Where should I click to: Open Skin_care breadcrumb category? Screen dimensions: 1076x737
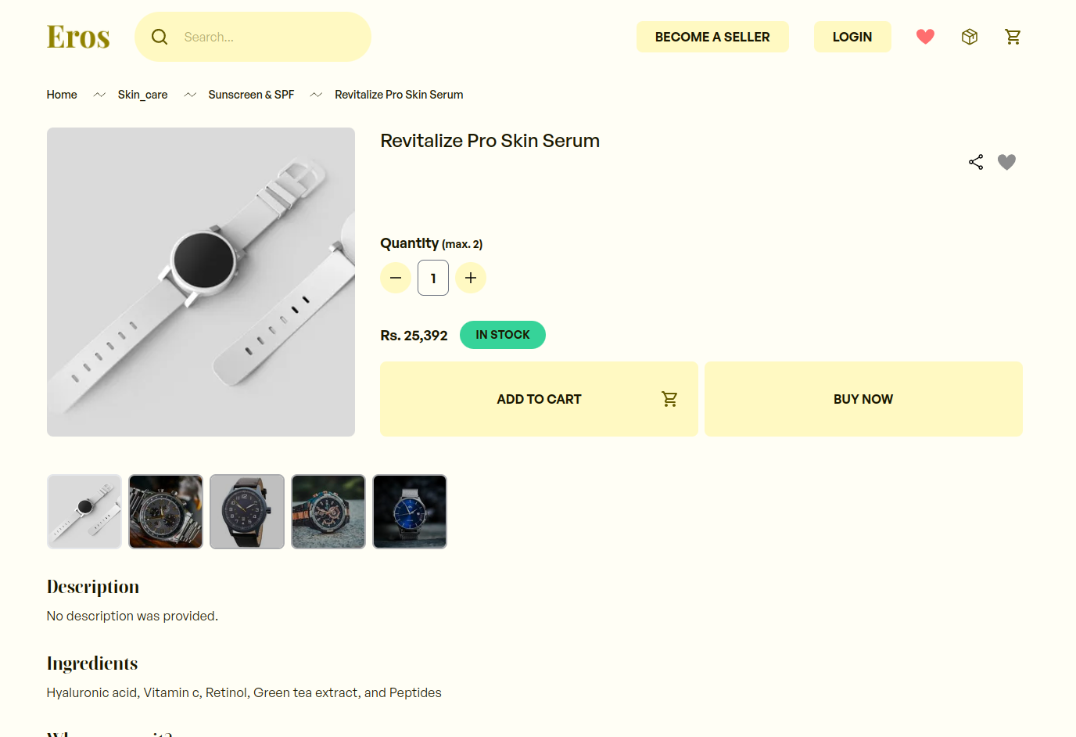[x=143, y=95]
